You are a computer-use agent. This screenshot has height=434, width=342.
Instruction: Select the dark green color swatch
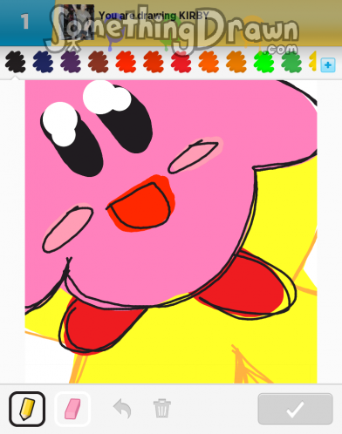(291, 62)
